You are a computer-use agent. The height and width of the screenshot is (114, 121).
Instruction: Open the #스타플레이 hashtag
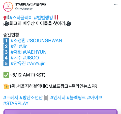click(21, 18)
